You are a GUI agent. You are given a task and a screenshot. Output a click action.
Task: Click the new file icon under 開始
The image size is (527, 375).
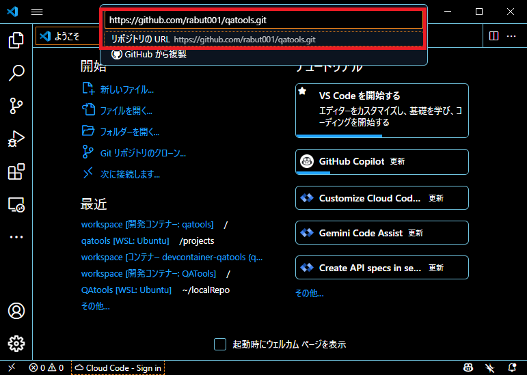tap(88, 89)
